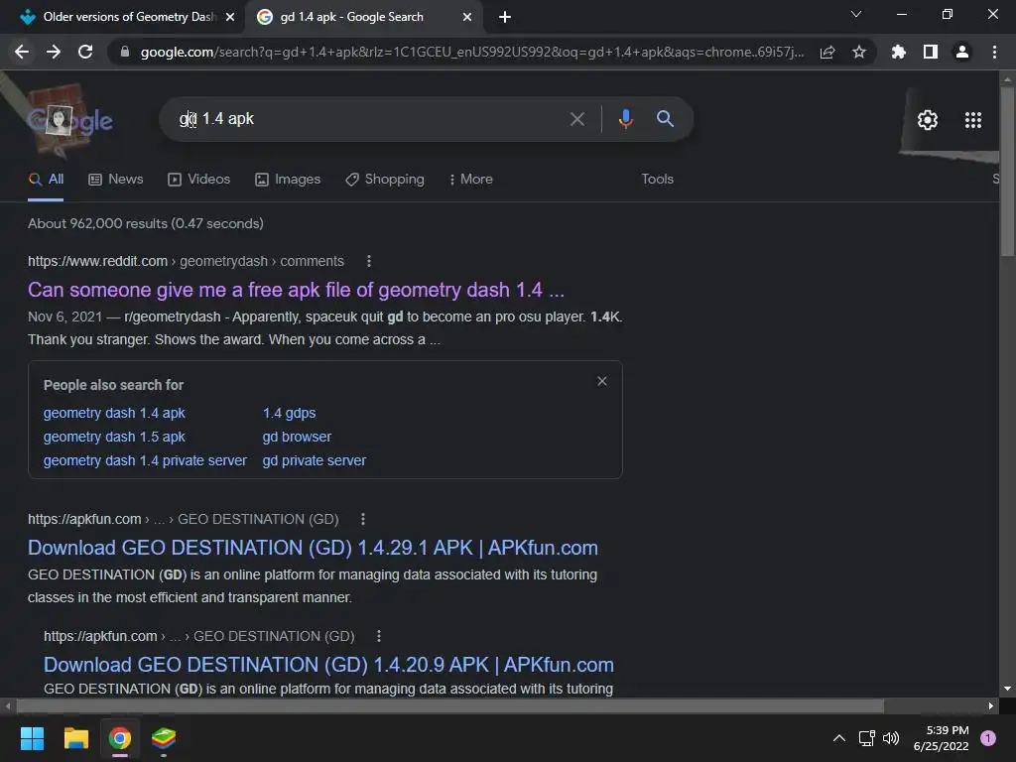Viewport: 1016px width, 762px height.
Task: Go back to the previous page
Action: coord(22,52)
